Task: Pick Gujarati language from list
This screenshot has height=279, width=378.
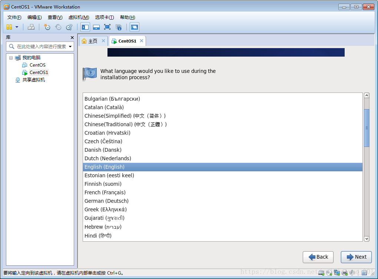Action: 222,218
